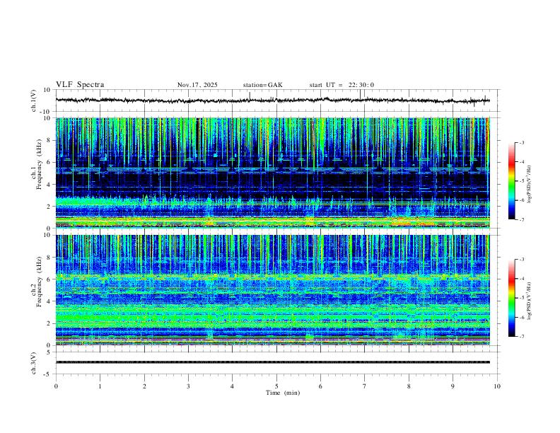Viewport: 560px width, 433px height.
Task: Click the time axis tick label '10'
Action: coord(497,386)
